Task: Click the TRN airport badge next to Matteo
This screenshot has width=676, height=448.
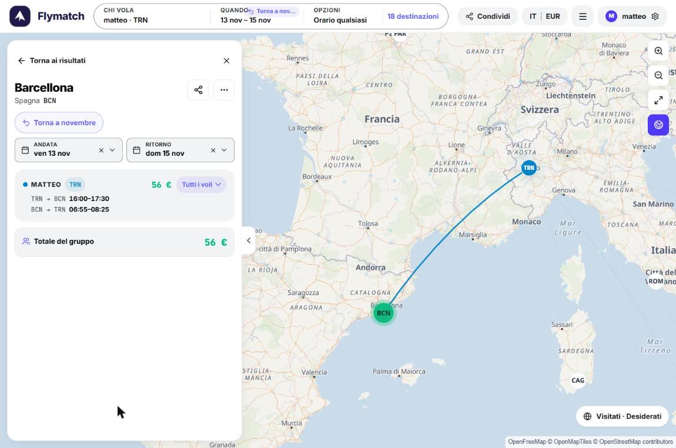Action: (x=75, y=185)
